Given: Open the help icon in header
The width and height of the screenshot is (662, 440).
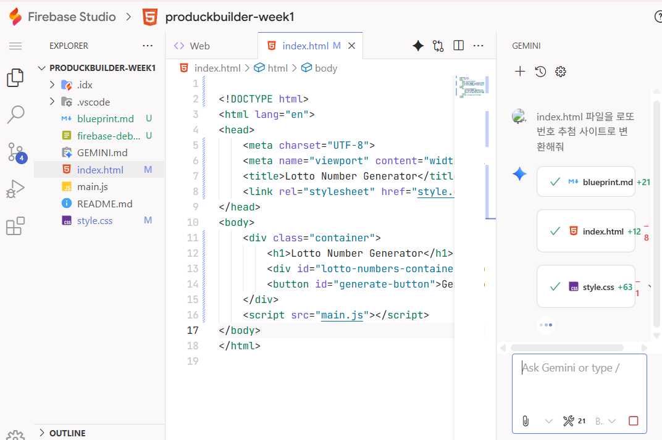Looking at the screenshot, I should (658, 17).
